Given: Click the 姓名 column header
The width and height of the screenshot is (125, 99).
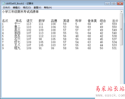Looking at the screenshot, I should [19, 21].
